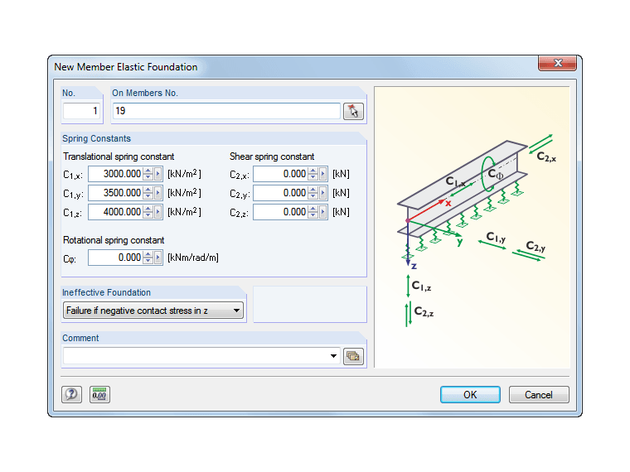The image size is (630, 472).
Task: Close the New Member Elastic Foundation dialog
Action: (x=558, y=63)
